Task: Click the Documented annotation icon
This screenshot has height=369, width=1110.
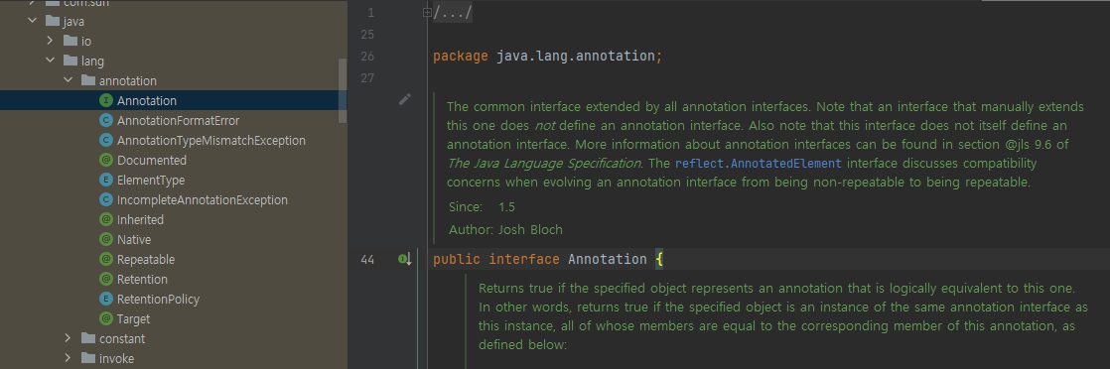Action: [x=106, y=161]
